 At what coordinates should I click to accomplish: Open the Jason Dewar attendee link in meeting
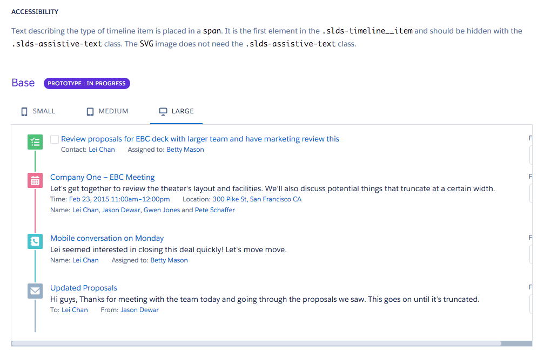point(121,210)
